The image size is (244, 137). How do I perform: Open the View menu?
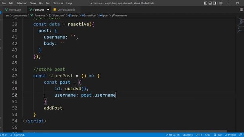click(x=33, y=3)
